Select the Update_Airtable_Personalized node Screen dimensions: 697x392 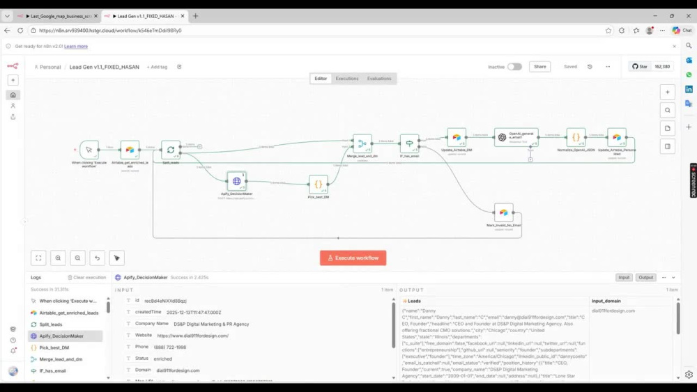pos(617,138)
